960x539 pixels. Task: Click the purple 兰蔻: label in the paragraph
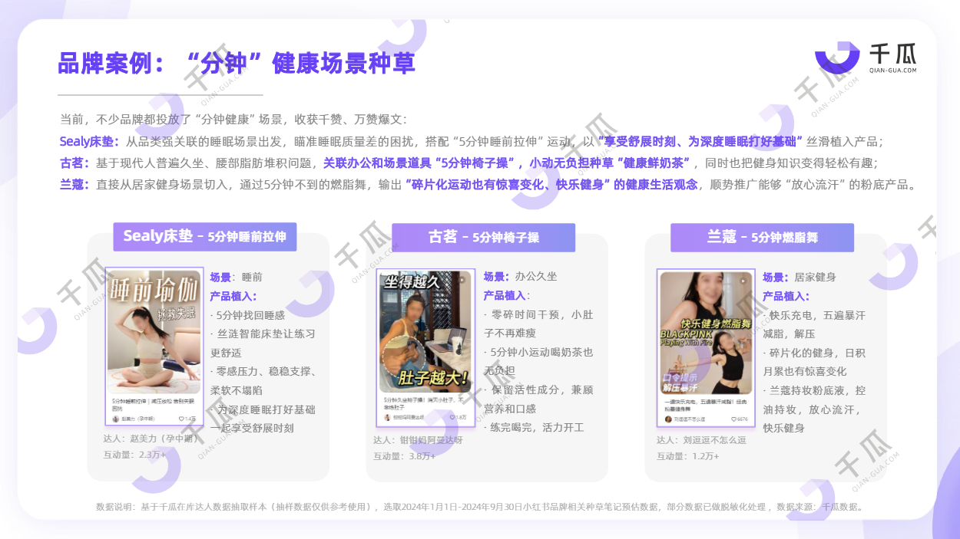(x=75, y=185)
